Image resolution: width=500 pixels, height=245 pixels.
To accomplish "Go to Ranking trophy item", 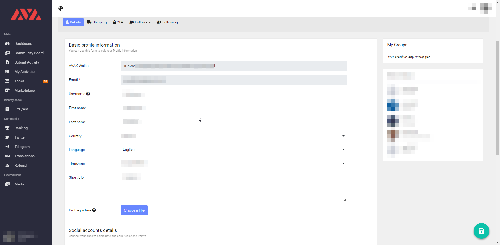I will click(x=21, y=128).
